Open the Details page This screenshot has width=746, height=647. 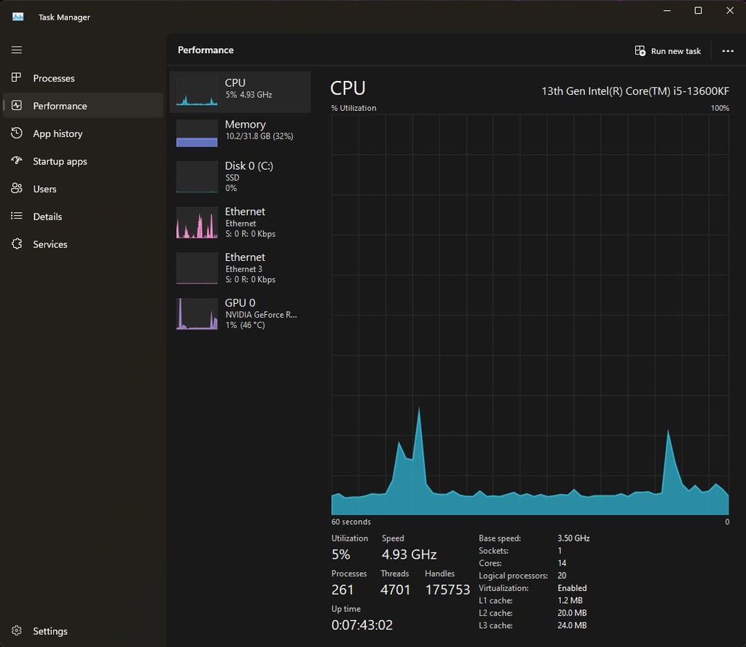[83, 216]
